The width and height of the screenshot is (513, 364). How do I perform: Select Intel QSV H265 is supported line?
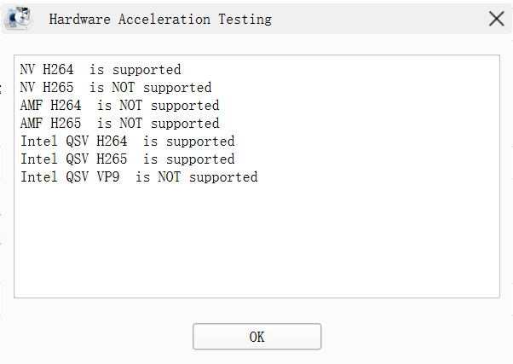pos(127,159)
